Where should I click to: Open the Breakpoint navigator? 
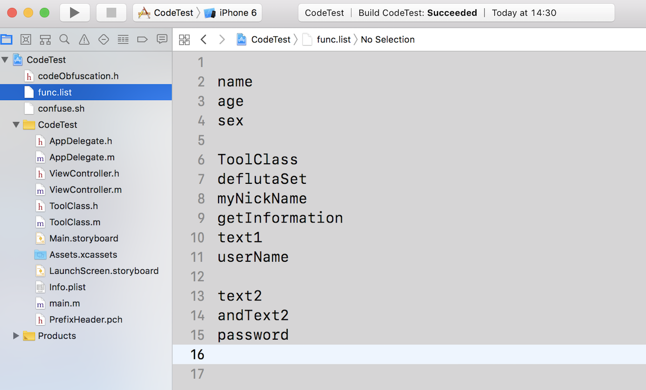coord(143,40)
